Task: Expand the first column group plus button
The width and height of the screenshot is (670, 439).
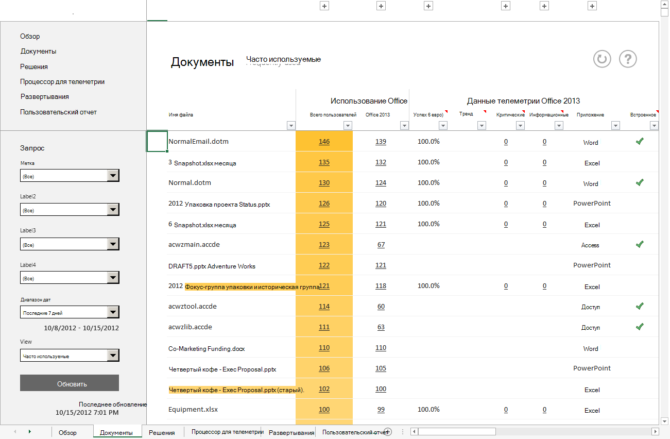Action: [324, 6]
